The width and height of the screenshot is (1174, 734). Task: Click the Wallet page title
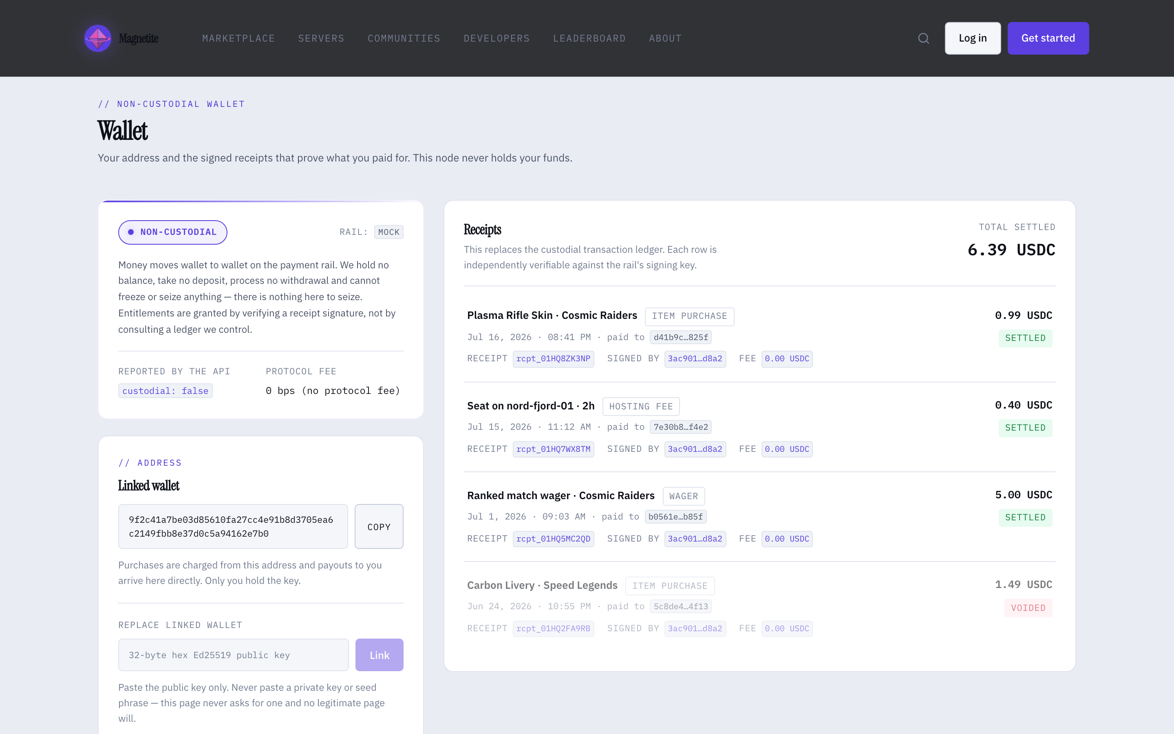[x=123, y=130]
